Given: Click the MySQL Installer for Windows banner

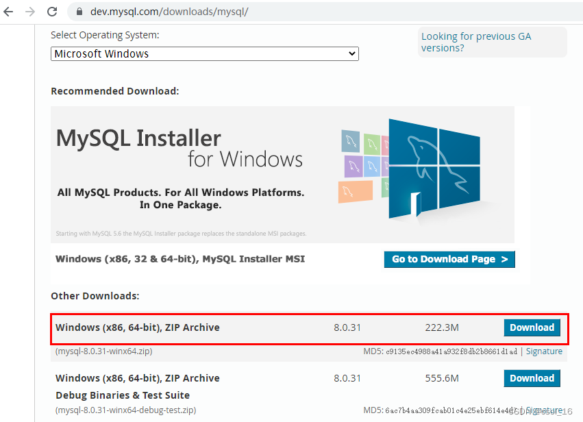Looking at the screenshot, I should tap(282, 175).
